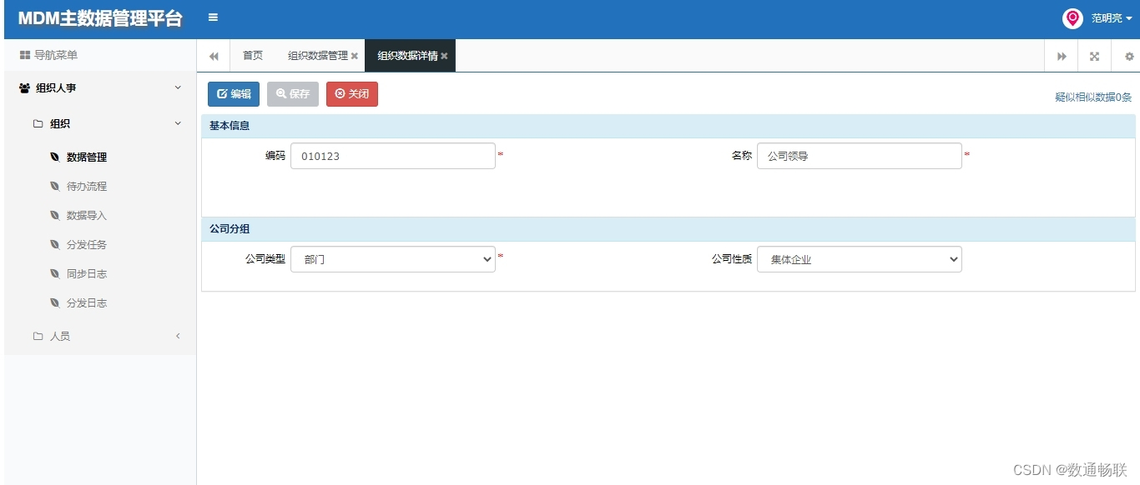This screenshot has width=1140, height=485.
Task: Click the 编码 input field
Action: (393, 156)
